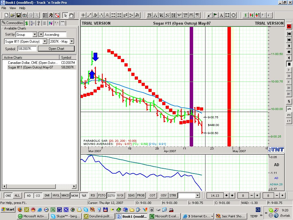Viewport: 293px width, 220px height.
Task: Open the File menu
Action: 4,8
